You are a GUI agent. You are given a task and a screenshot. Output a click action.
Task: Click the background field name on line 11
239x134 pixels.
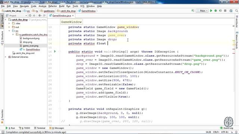coord(117,31)
